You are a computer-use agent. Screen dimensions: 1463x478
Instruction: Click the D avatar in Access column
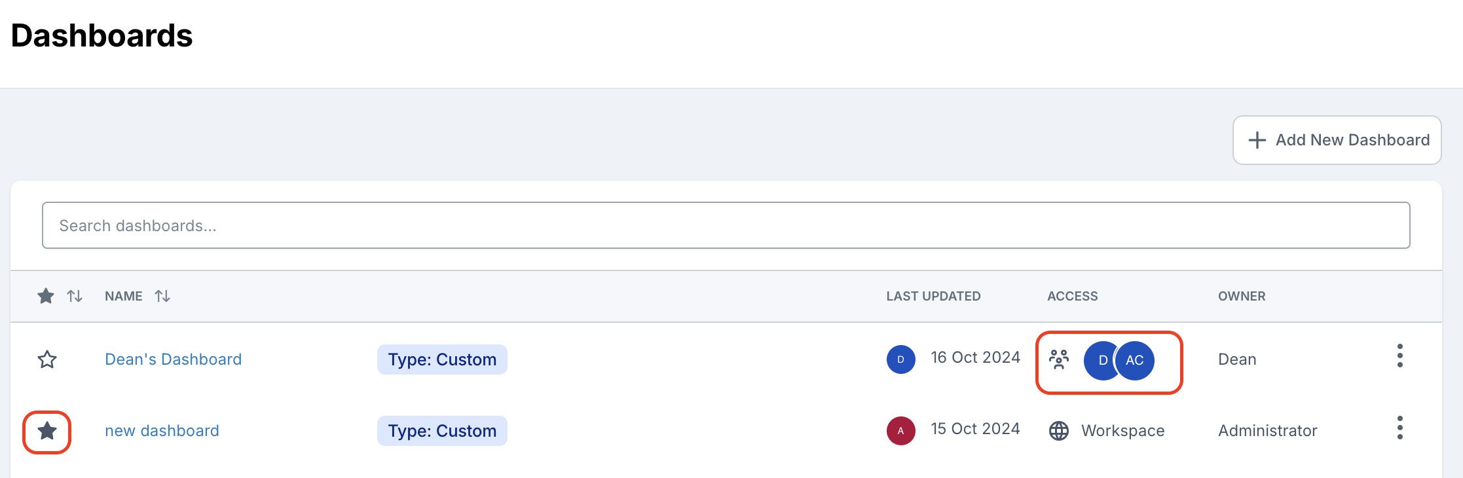tap(1100, 360)
